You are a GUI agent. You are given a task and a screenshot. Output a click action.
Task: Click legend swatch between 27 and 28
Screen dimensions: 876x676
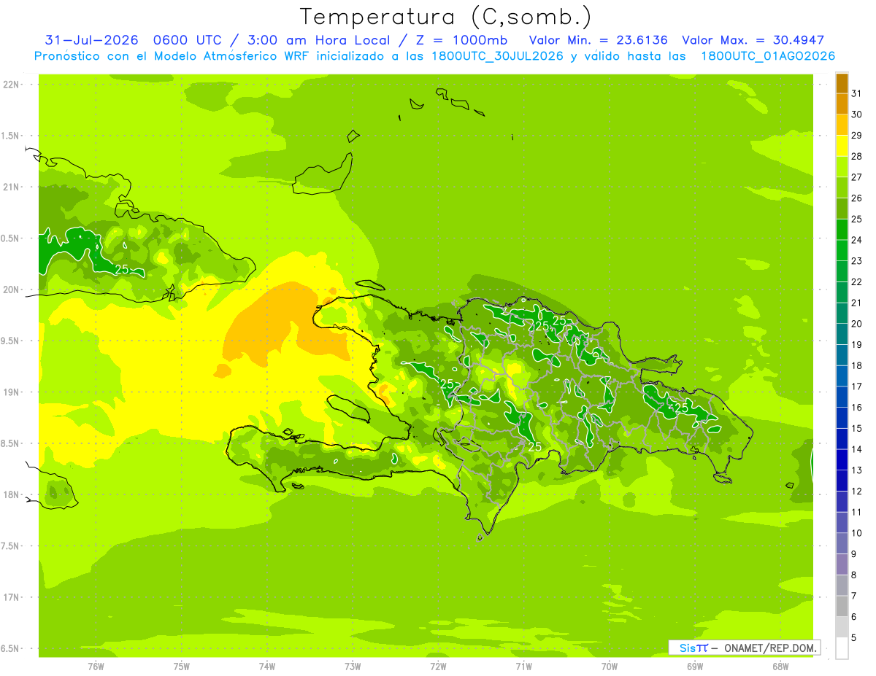point(842,167)
